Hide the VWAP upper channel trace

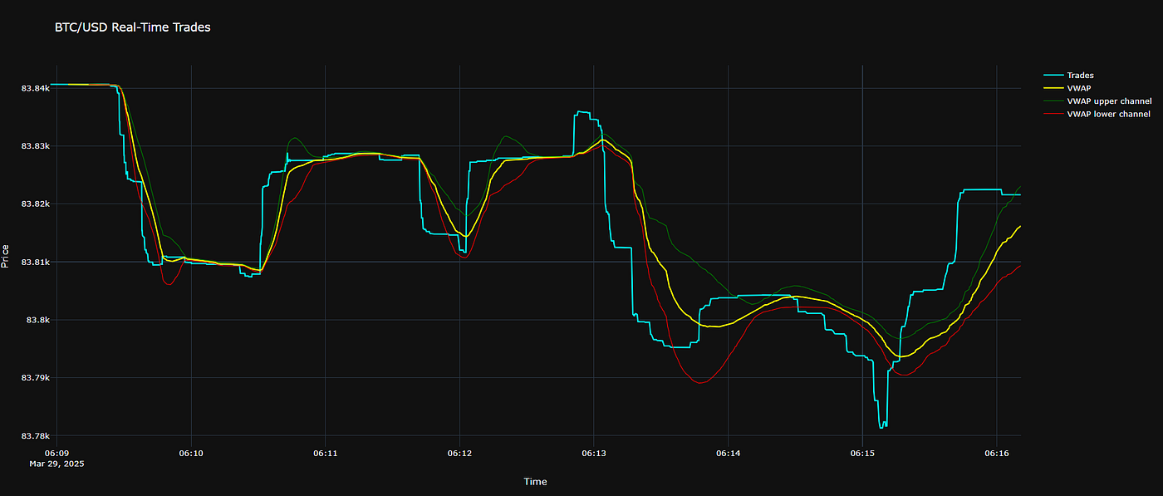[1097, 101]
